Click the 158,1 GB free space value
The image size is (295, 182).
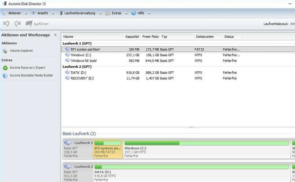[152, 55]
